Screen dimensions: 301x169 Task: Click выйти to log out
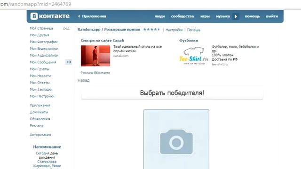click(272, 16)
